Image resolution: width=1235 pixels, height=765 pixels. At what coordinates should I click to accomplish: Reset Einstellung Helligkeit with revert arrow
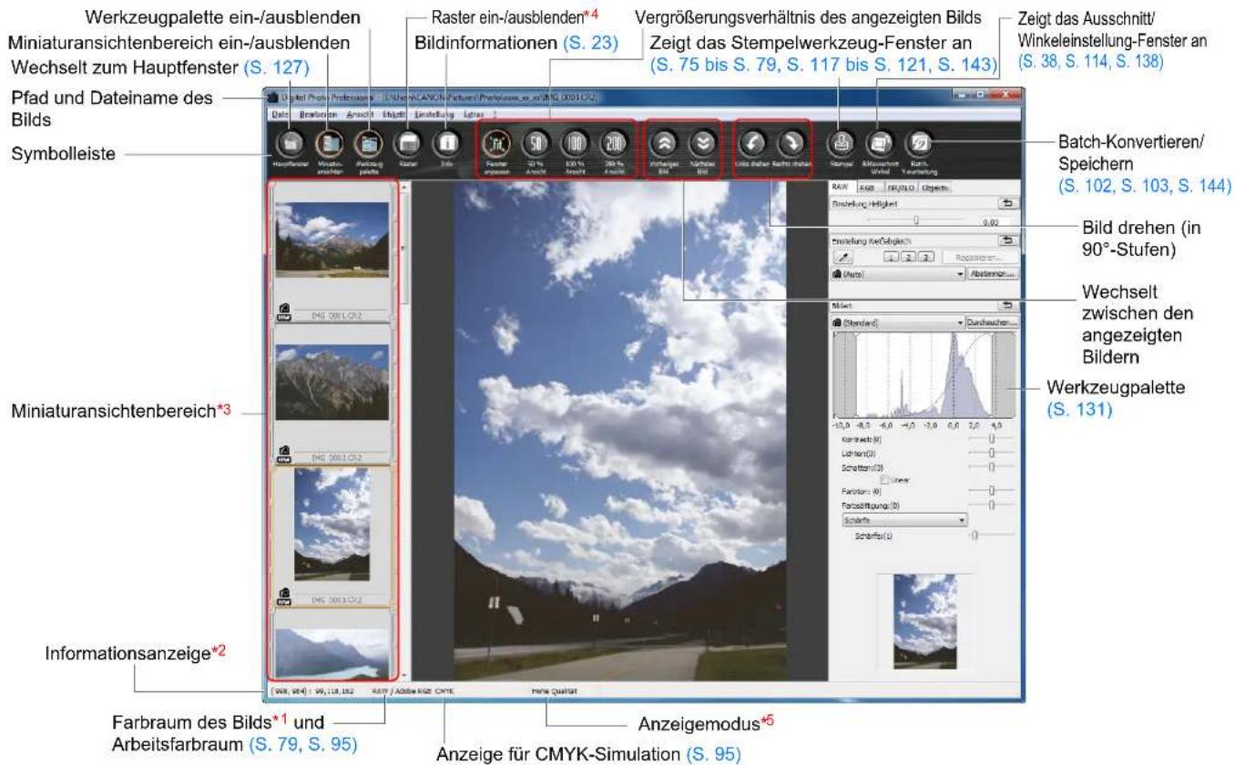tap(1008, 205)
